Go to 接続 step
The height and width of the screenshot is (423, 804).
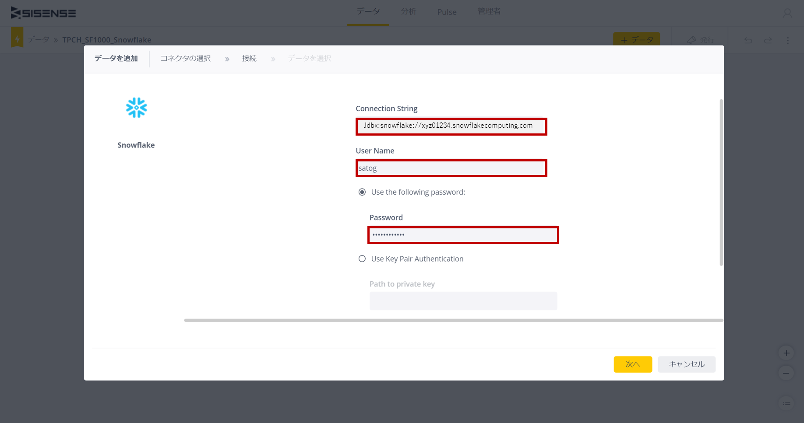coord(249,59)
